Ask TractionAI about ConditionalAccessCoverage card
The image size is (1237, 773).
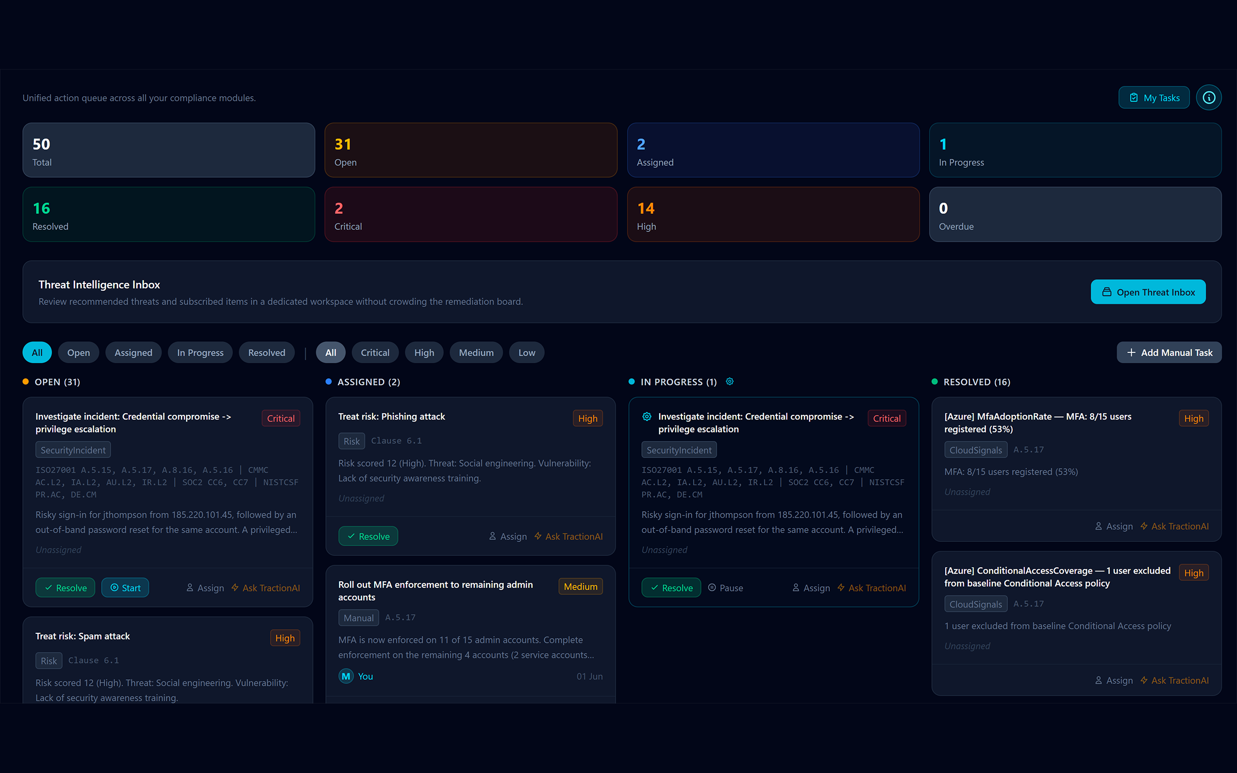[1175, 680]
